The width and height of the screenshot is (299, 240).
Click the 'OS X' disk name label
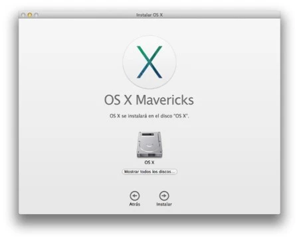(149, 162)
